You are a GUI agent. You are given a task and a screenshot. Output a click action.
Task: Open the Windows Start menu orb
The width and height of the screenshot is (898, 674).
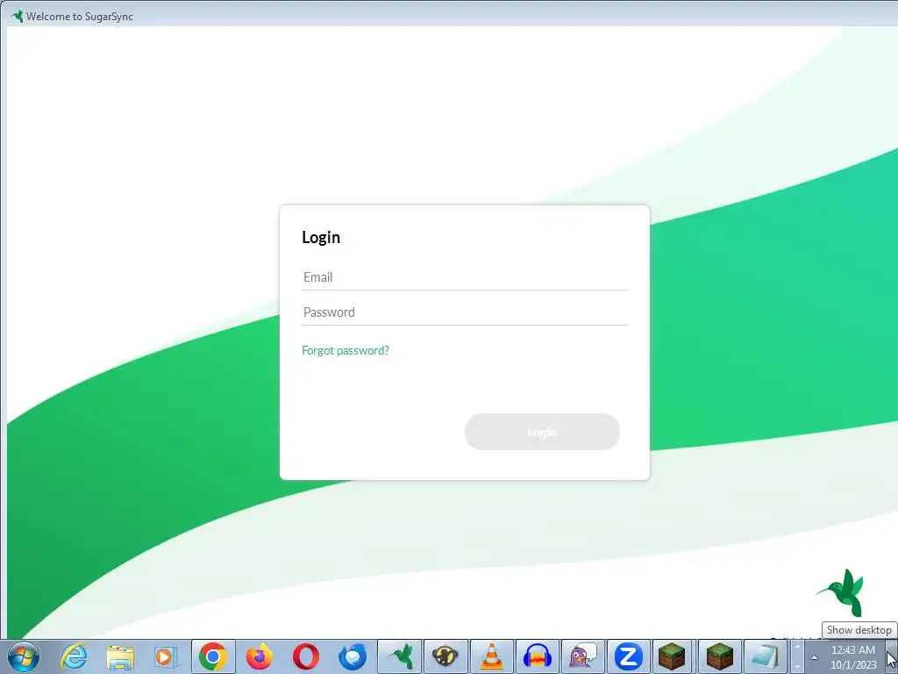pos(24,656)
